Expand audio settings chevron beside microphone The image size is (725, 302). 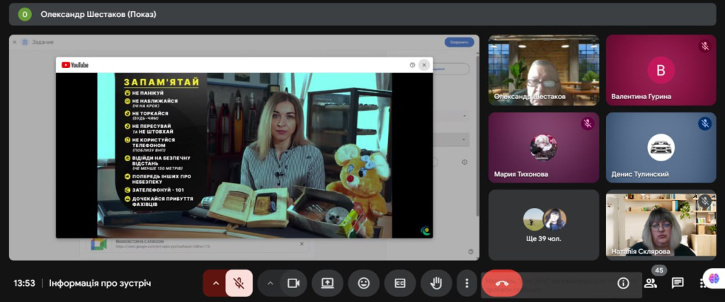click(215, 283)
